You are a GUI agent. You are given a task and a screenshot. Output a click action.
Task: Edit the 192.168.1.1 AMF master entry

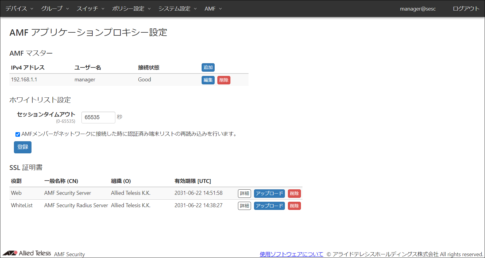pyautogui.click(x=208, y=80)
